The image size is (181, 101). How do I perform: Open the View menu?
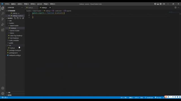26,4
